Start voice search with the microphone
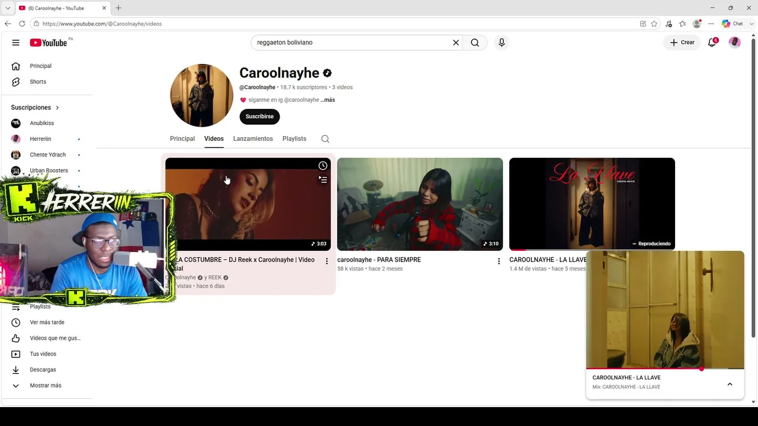This screenshot has height=426, width=758. pos(502,43)
